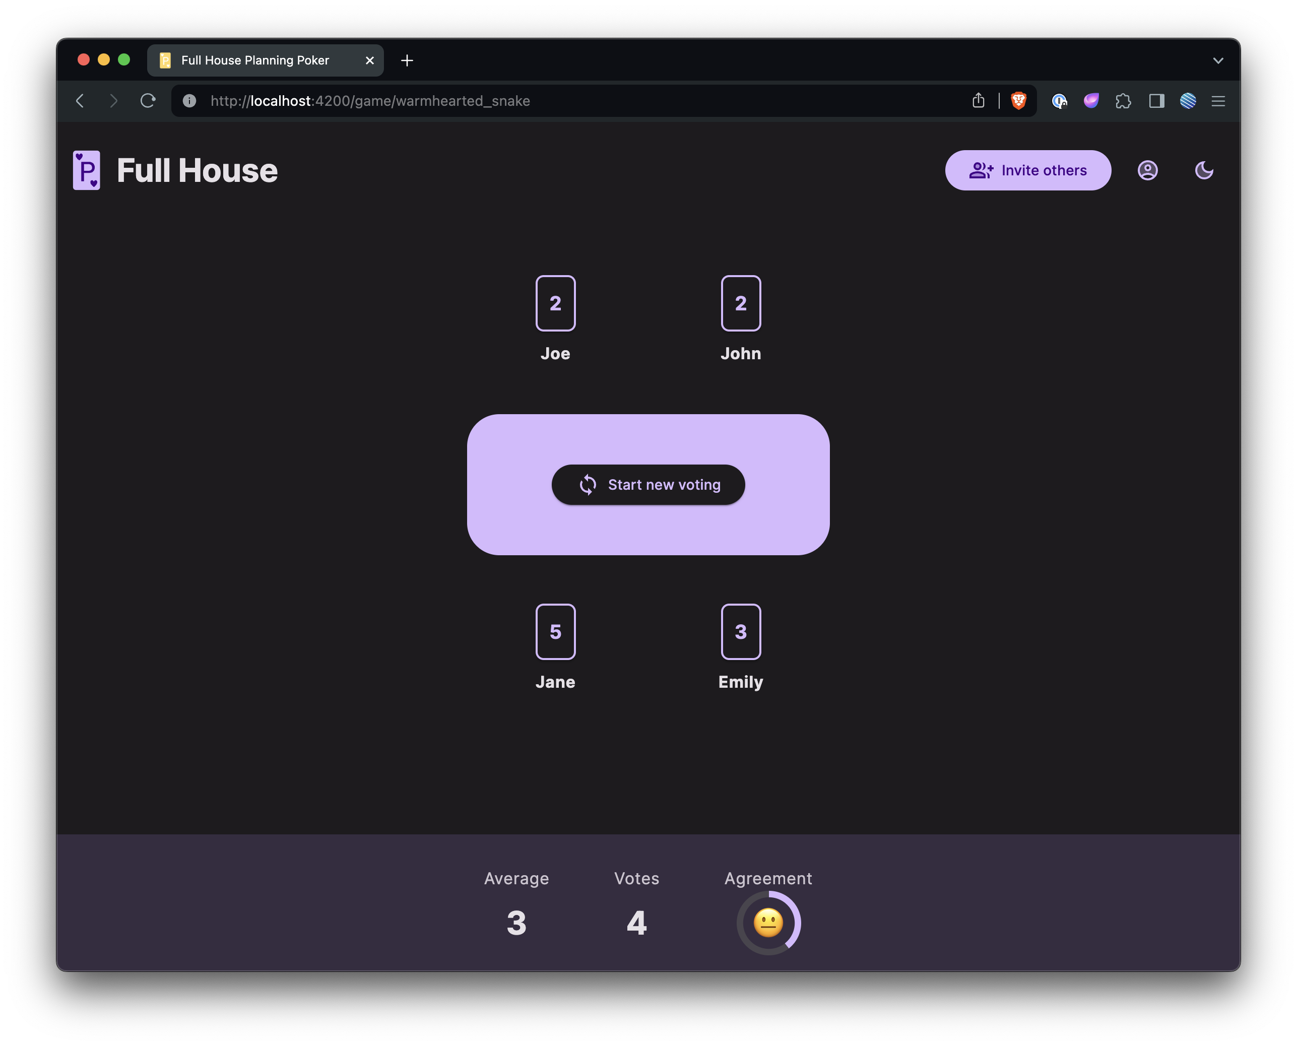The image size is (1297, 1046).
Task: Toggle dark mode with moon icon
Action: coord(1204,170)
